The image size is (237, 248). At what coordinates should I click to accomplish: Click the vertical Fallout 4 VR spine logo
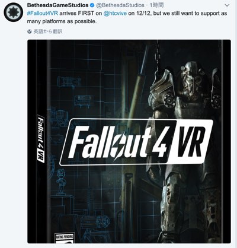[41, 139]
